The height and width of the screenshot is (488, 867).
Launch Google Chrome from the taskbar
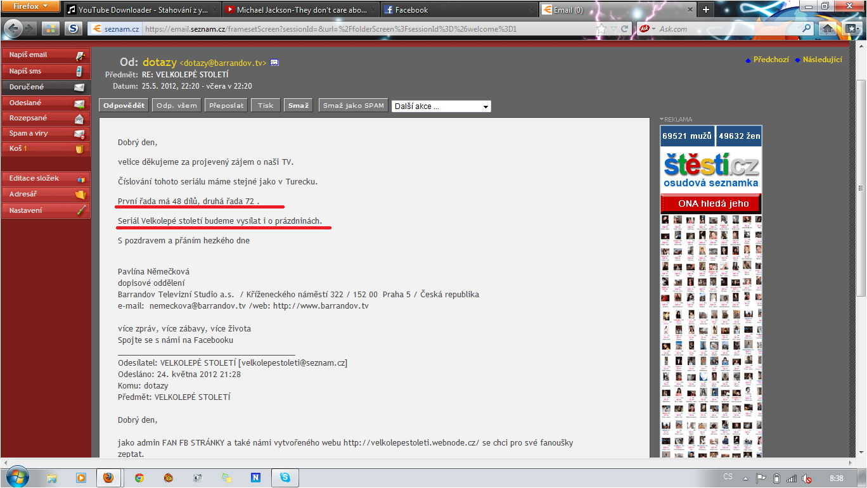139,477
